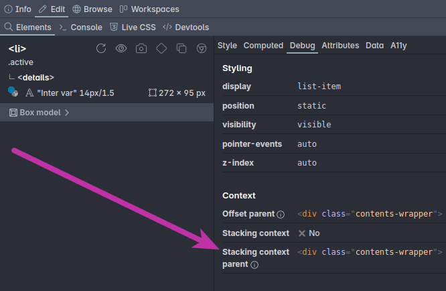
Task: Open the Live CSS tab
Action: coord(133,27)
